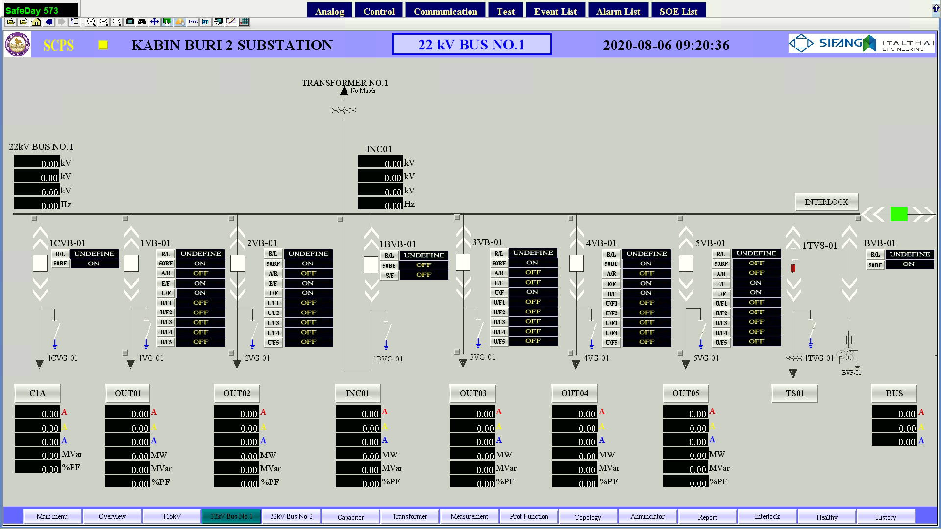The image size is (941, 529).
Task: Open the Alarm List tab
Action: click(618, 11)
